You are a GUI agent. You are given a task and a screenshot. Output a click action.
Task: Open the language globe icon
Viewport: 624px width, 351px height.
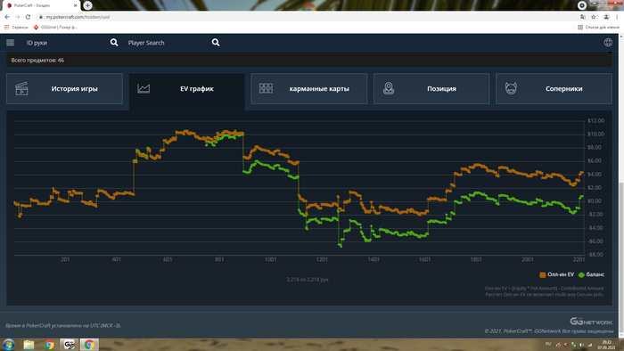click(x=608, y=43)
